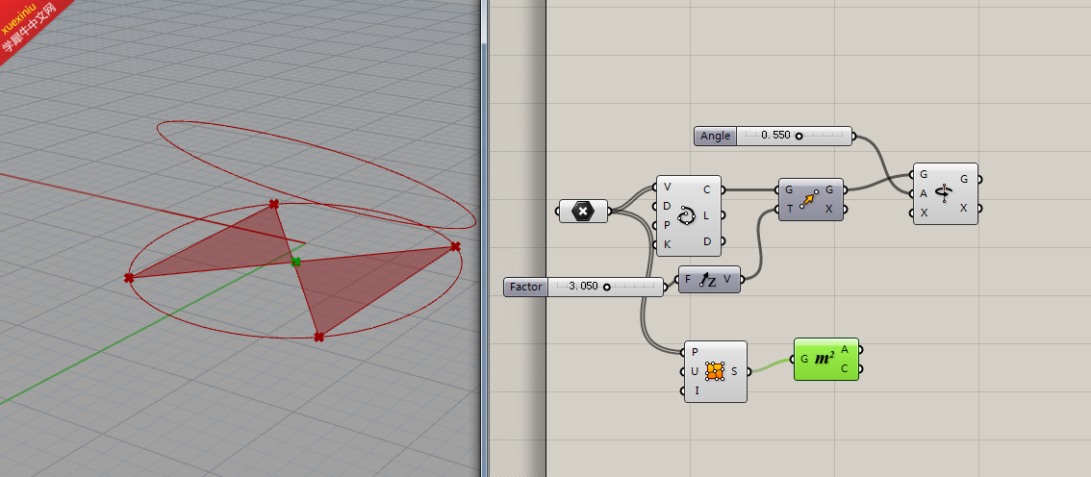Click the V output of Unit Z component

click(727, 280)
